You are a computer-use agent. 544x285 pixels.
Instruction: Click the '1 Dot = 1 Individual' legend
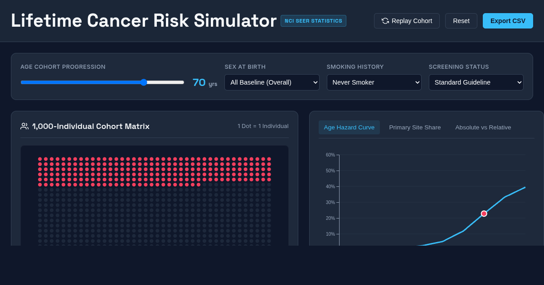tap(263, 126)
